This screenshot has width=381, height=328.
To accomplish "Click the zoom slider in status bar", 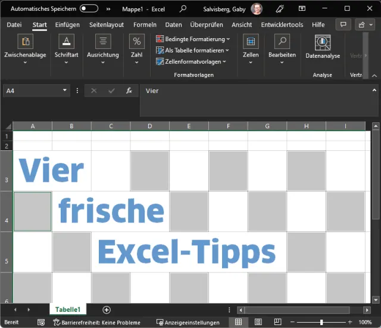I will coord(321,322).
